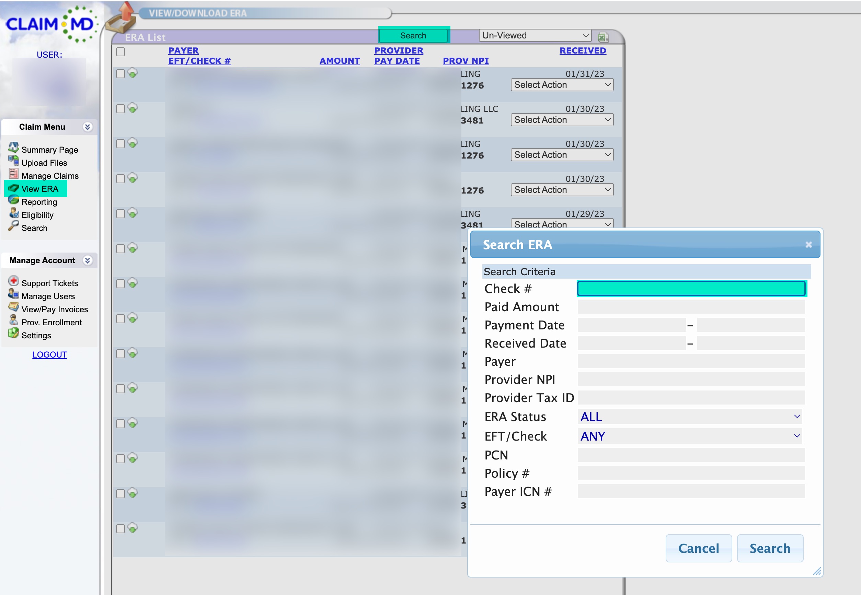Click the Check # input field
This screenshot has width=861, height=595.
pos(691,289)
